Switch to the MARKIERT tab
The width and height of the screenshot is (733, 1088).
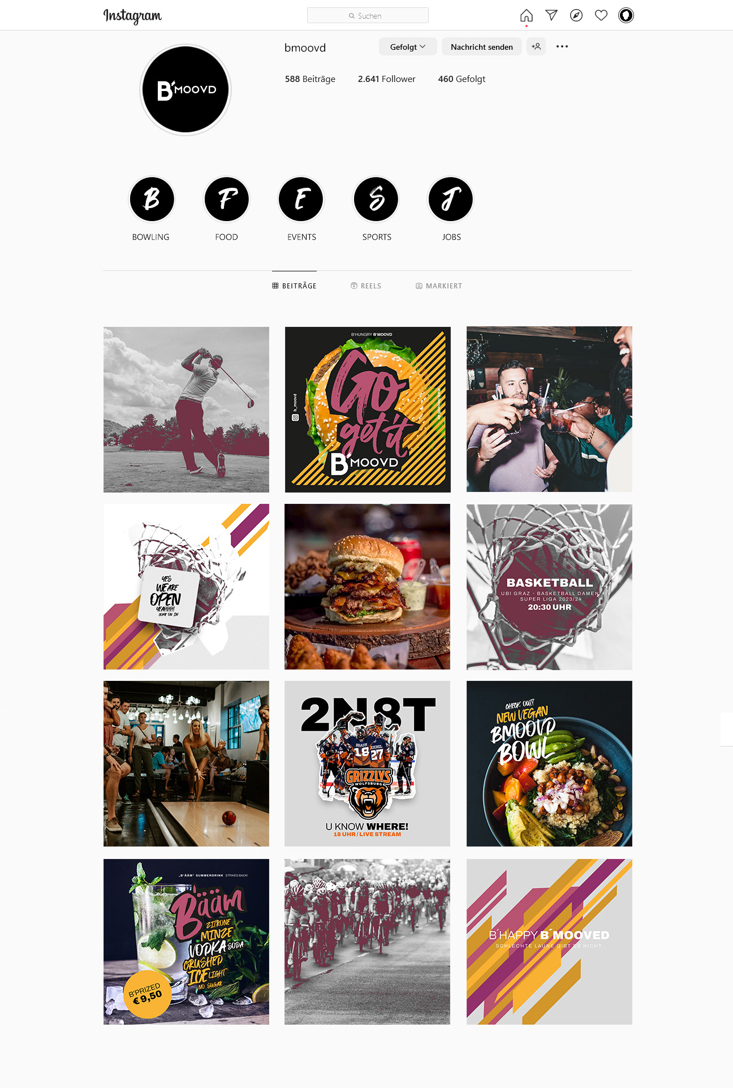click(439, 286)
